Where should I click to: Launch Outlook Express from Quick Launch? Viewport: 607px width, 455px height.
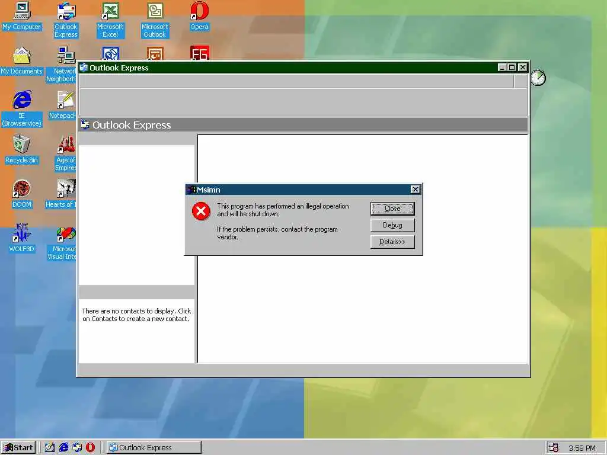coord(76,448)
